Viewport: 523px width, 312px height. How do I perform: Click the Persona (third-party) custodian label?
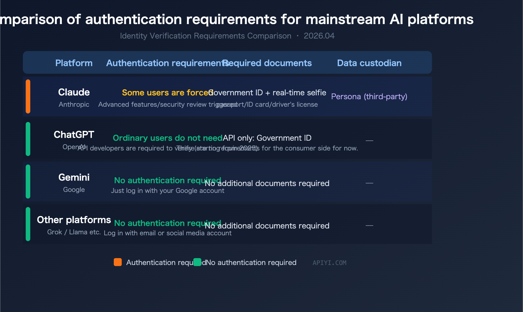[x=369, y=97]
